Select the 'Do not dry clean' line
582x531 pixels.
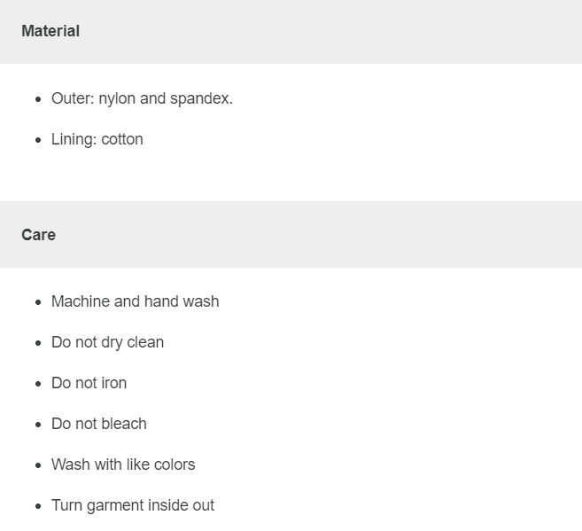(x=107, y=342)
